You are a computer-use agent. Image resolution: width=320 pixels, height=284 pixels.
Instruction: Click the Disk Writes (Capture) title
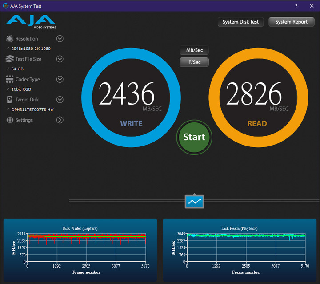click(80, 228)
